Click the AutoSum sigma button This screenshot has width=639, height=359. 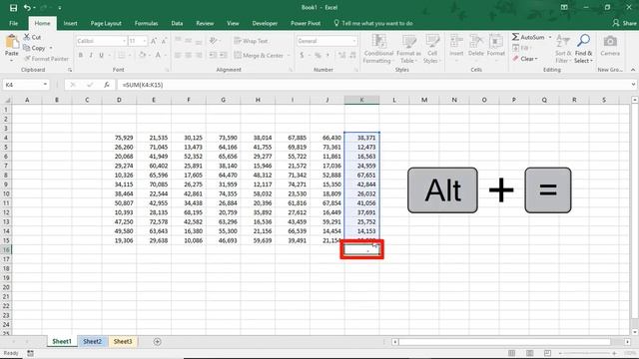pyautogui.click(x=528, y=37)
